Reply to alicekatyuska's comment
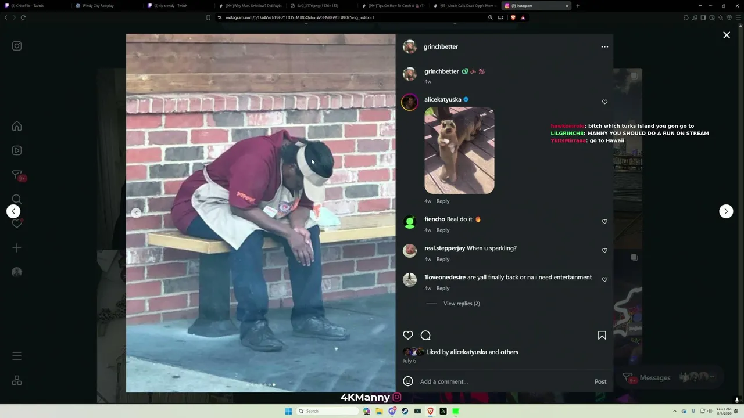Image resolution: width=744 pixels, height=418 pixels. pos(443,201)
